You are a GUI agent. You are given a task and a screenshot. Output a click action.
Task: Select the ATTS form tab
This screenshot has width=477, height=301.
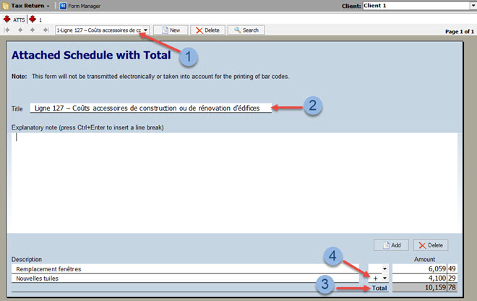tap(14, 20)
